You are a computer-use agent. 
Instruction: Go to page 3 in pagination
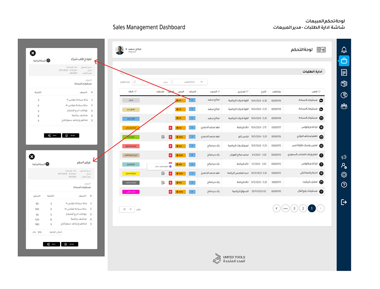pyautogui.click(x=294, y=208)
